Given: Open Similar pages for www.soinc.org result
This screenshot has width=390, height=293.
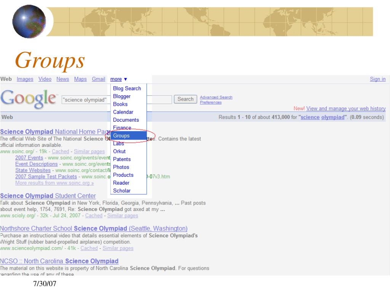Looking at the screenshot, I should point(89,151).
